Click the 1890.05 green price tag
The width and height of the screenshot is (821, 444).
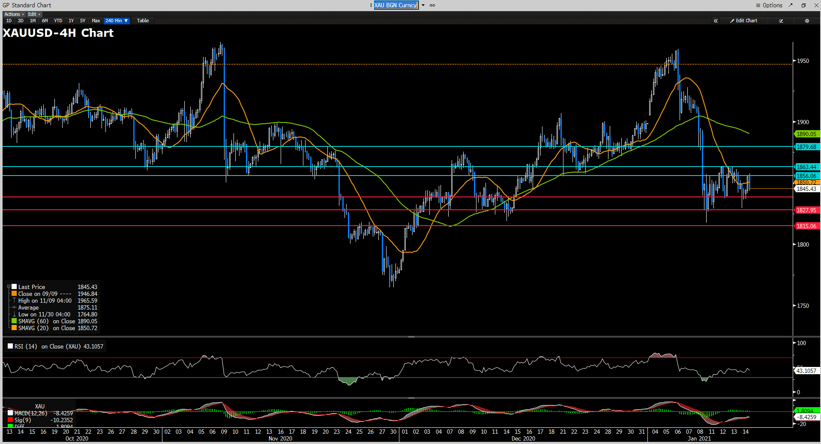(x=807, y=134)
